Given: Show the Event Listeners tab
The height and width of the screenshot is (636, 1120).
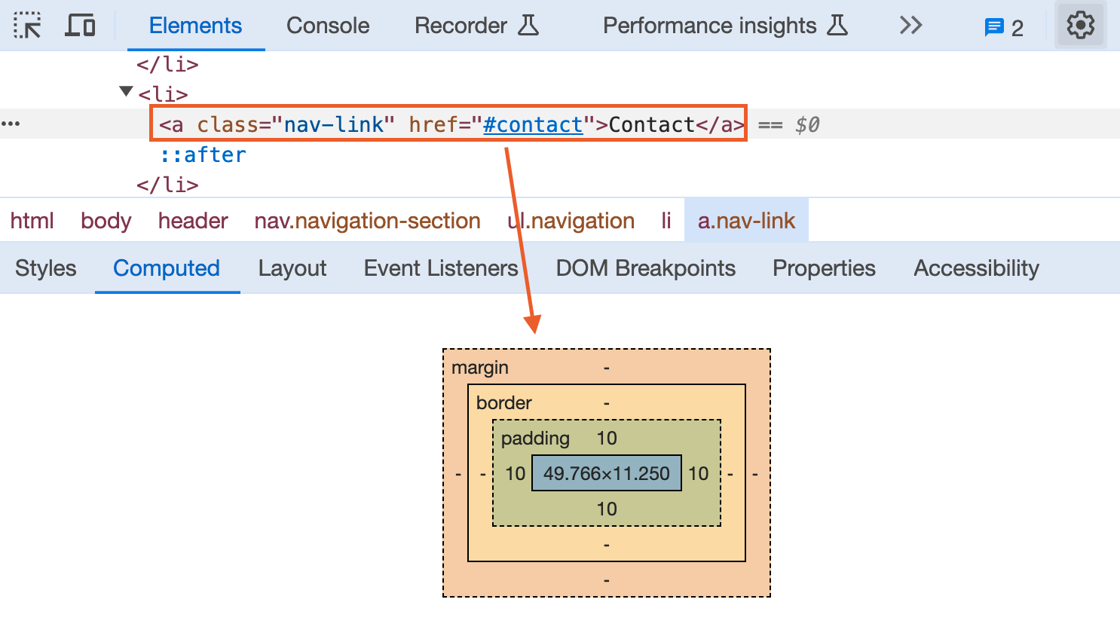Looking at the screenshot, I should [x=441, y=268].
